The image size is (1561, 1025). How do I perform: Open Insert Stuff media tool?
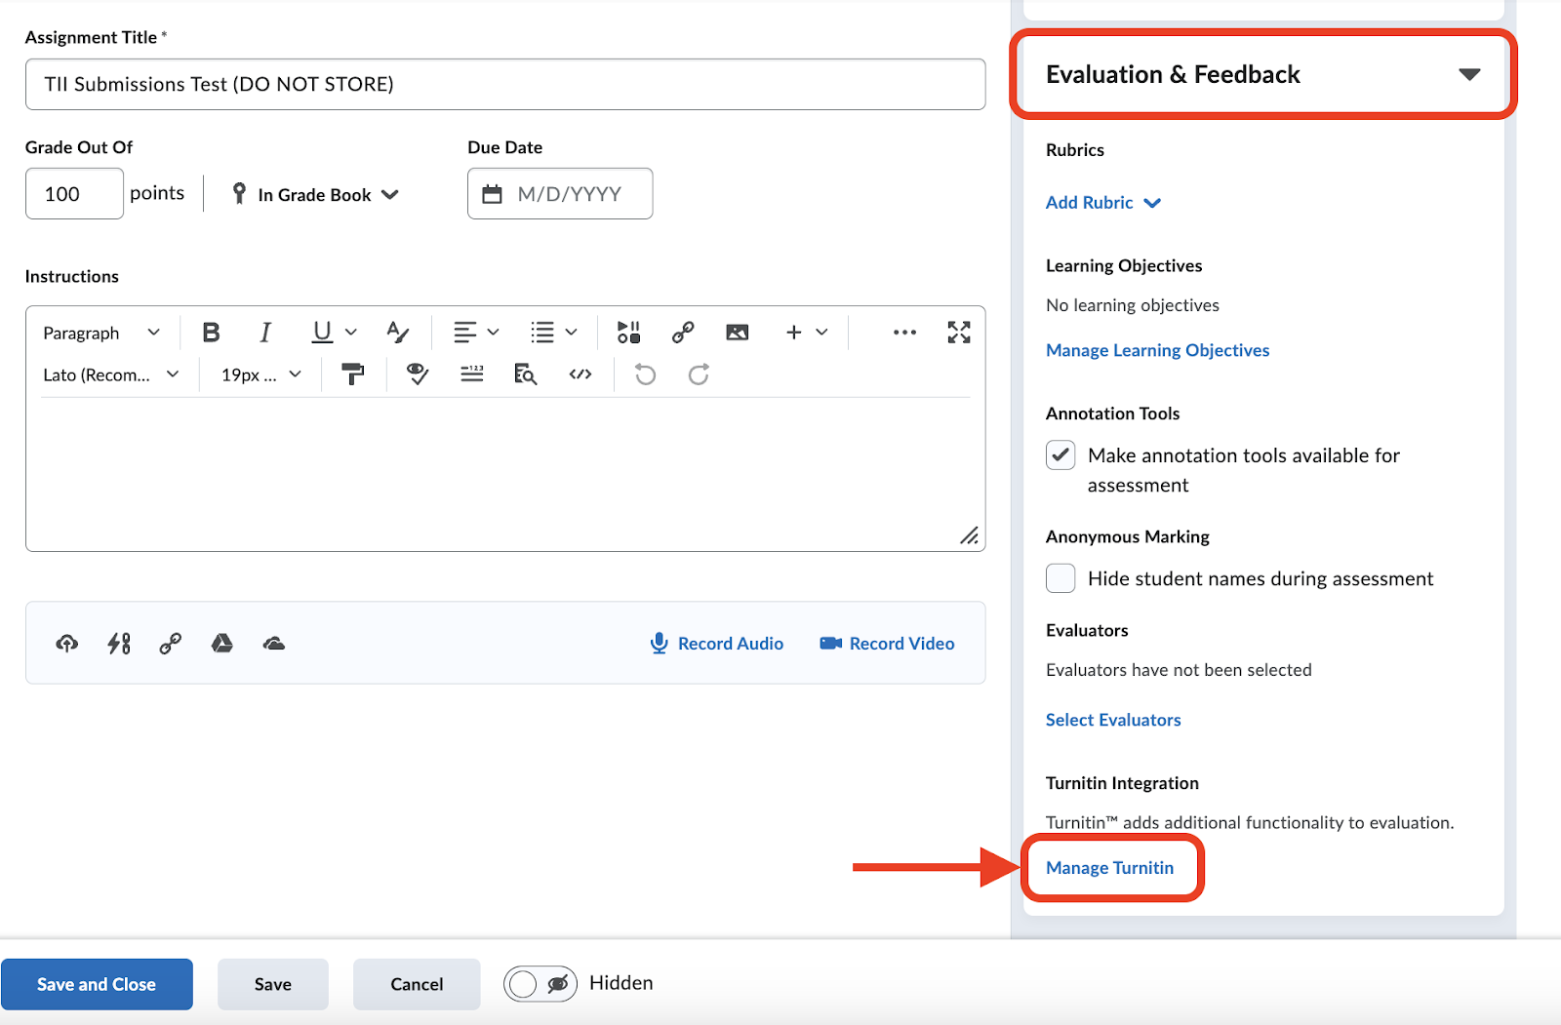coord(628,333)
